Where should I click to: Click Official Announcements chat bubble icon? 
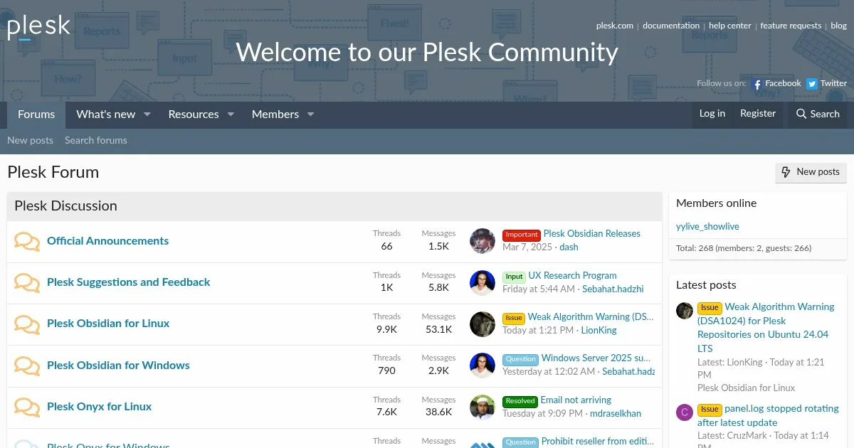27,242
